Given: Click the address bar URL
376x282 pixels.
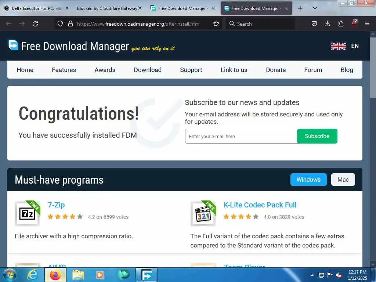Looking at the screenshot, I should [138, 24].
